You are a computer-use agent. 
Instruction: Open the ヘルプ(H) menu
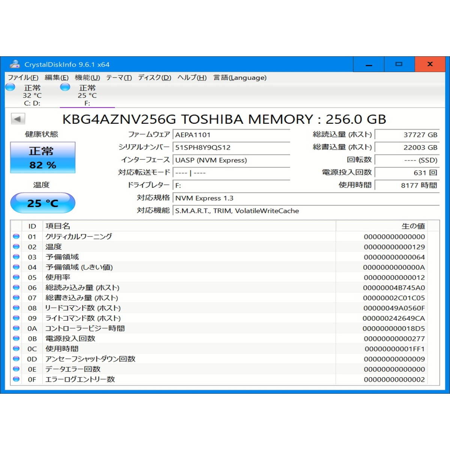[192, 78]
